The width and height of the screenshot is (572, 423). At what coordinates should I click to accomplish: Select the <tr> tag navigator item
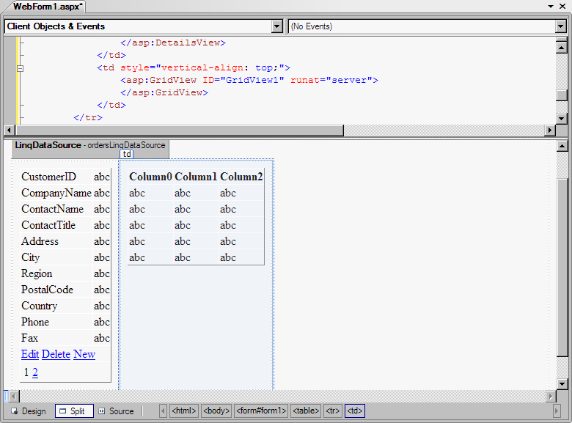click(333, 411)
